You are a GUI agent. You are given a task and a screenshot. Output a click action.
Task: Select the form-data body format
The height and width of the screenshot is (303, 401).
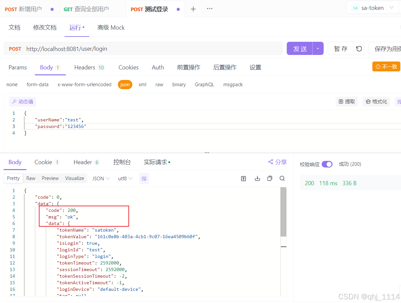click(x=38, y=85)
